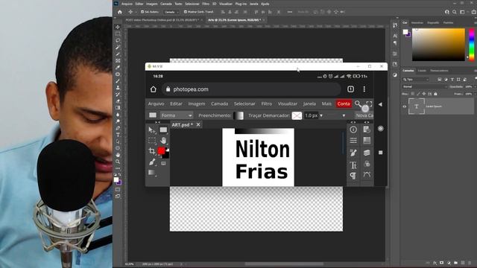Open Imagem menu in Photopea
Viewport: 477px width, 268px height.
point(197,103)
